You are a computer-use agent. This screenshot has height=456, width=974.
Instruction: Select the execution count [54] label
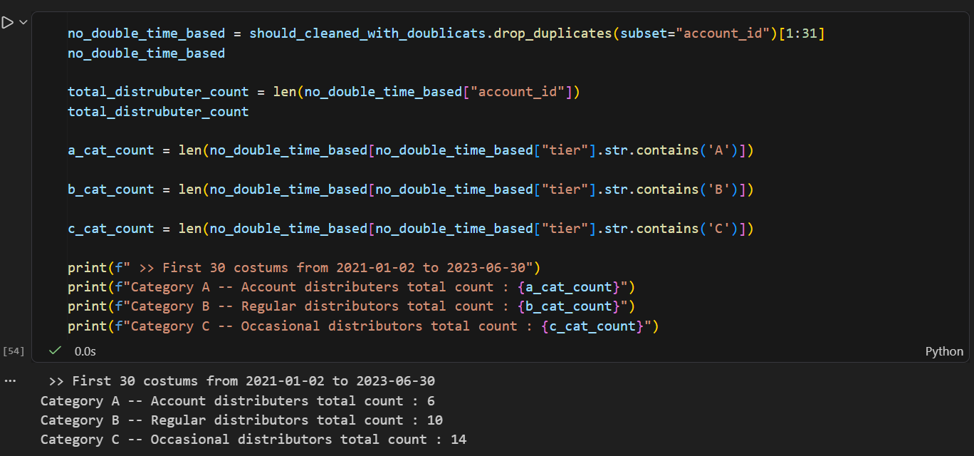pos(14,351)
